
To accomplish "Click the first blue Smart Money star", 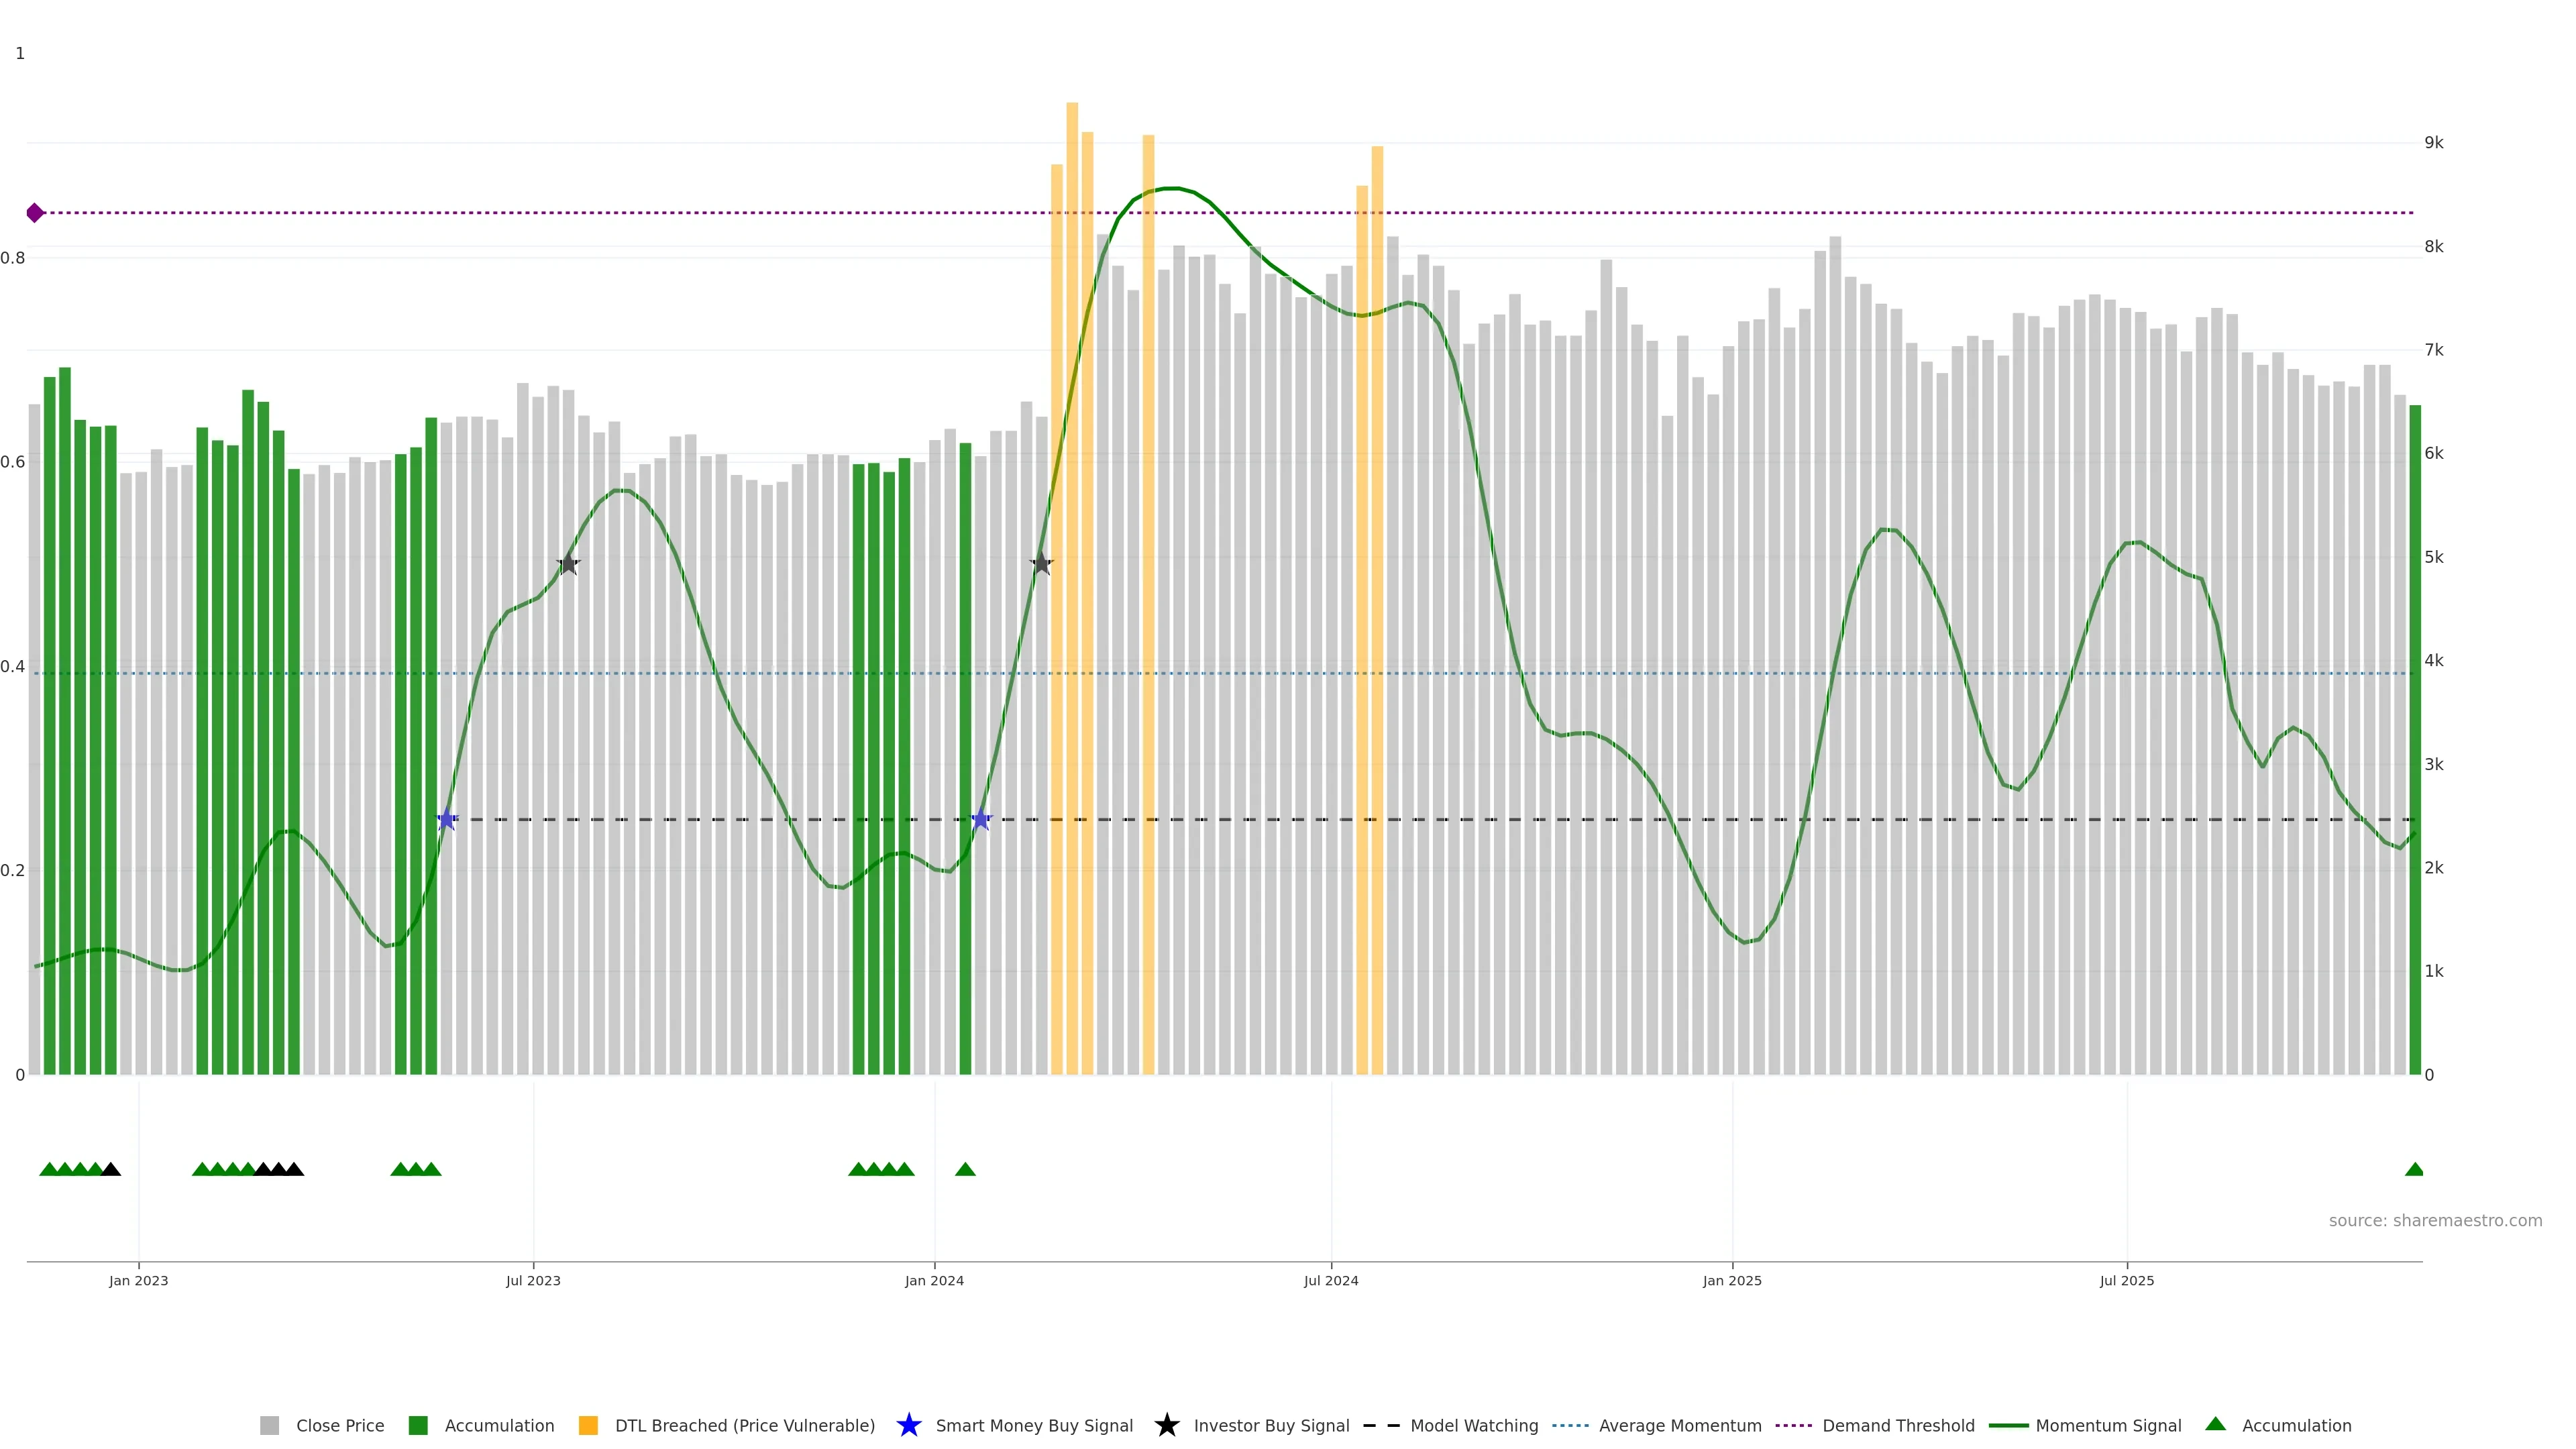I will click(x=447, y=820).
